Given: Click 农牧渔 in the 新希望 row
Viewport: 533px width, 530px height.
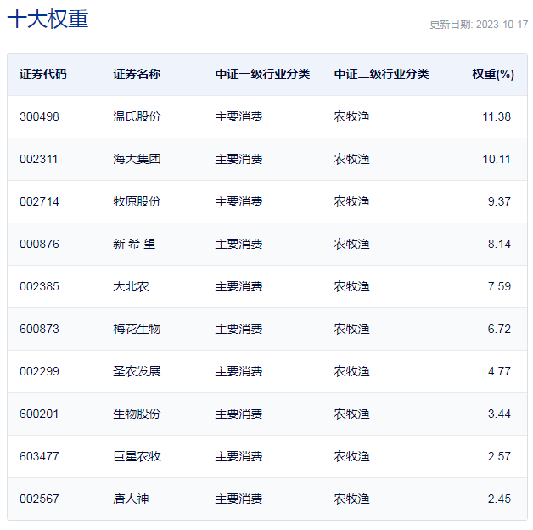Looking at the screenshot, I should 352,244.
